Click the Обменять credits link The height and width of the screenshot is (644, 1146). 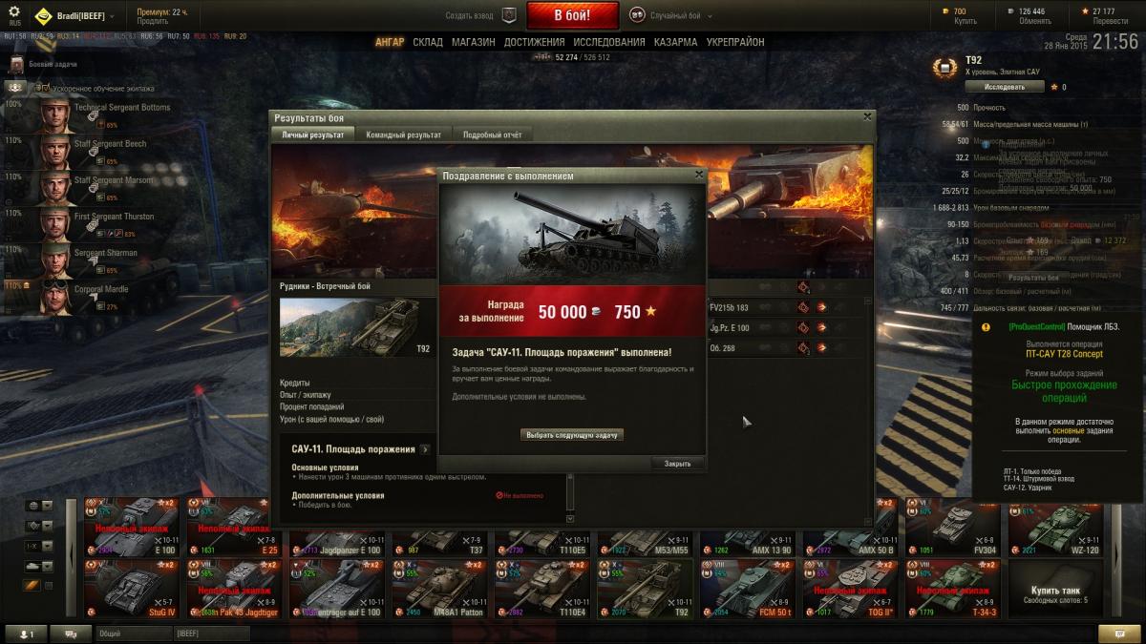tap(1034, 21)
